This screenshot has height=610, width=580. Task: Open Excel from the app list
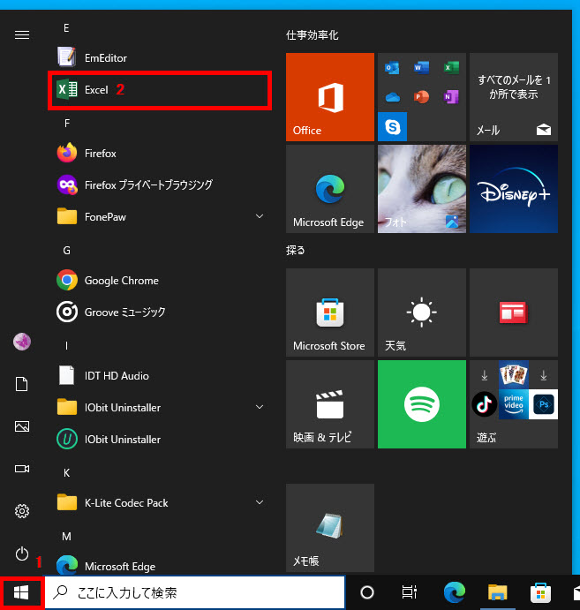pyautogui.click(x=96, y=90)
